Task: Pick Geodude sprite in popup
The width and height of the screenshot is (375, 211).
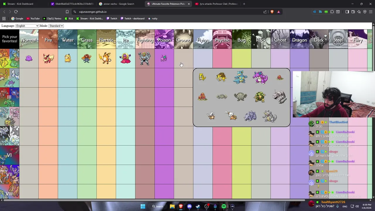Action: [221, 96]
